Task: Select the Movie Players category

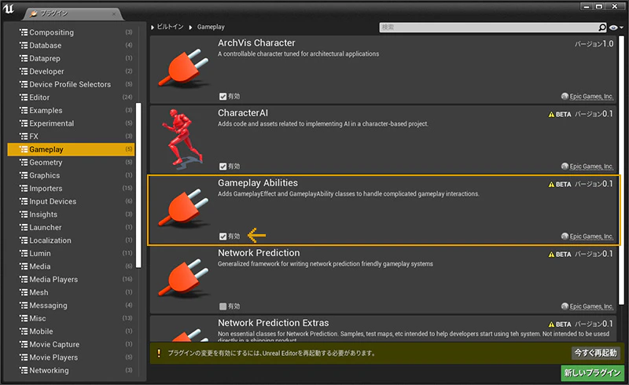Action: tap(72, 357)
